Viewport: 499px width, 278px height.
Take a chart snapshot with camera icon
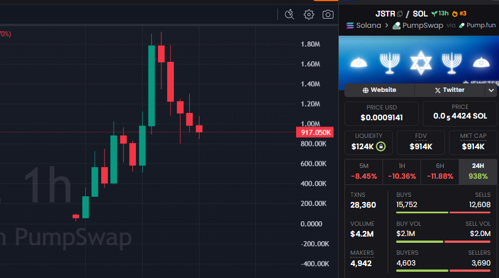click(328, 14)
